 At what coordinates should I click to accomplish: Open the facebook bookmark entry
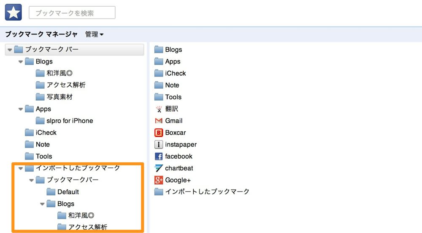(x=179, y=156)
